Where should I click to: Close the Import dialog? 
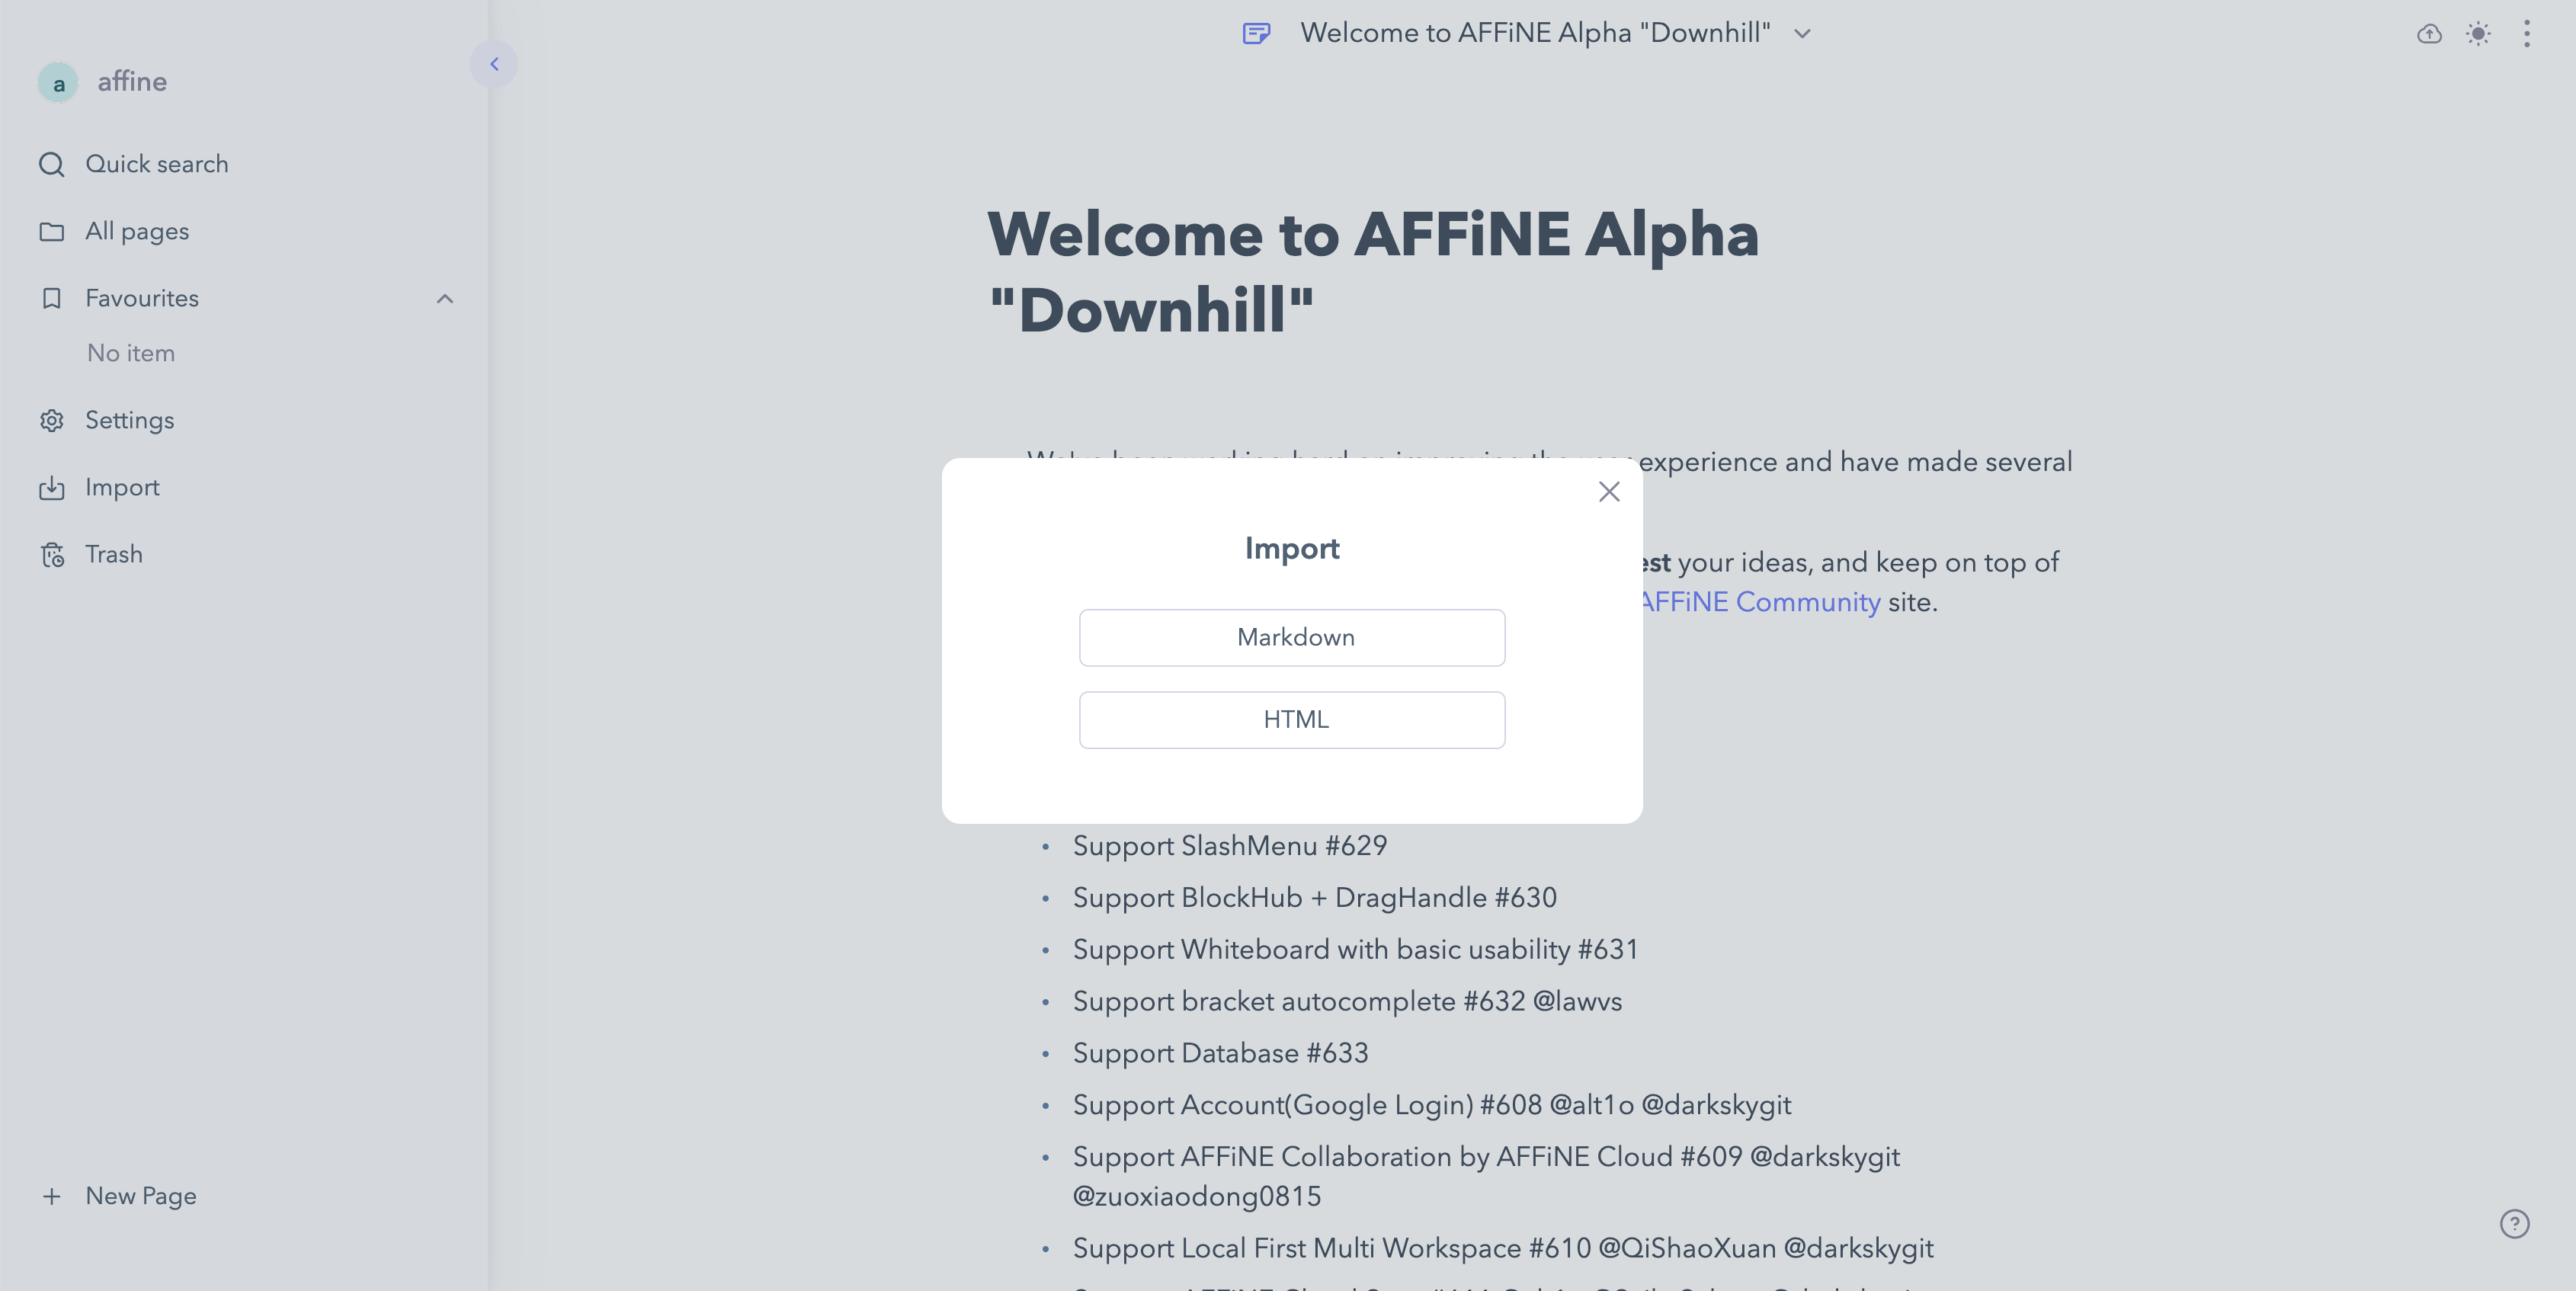(1609, 491)
